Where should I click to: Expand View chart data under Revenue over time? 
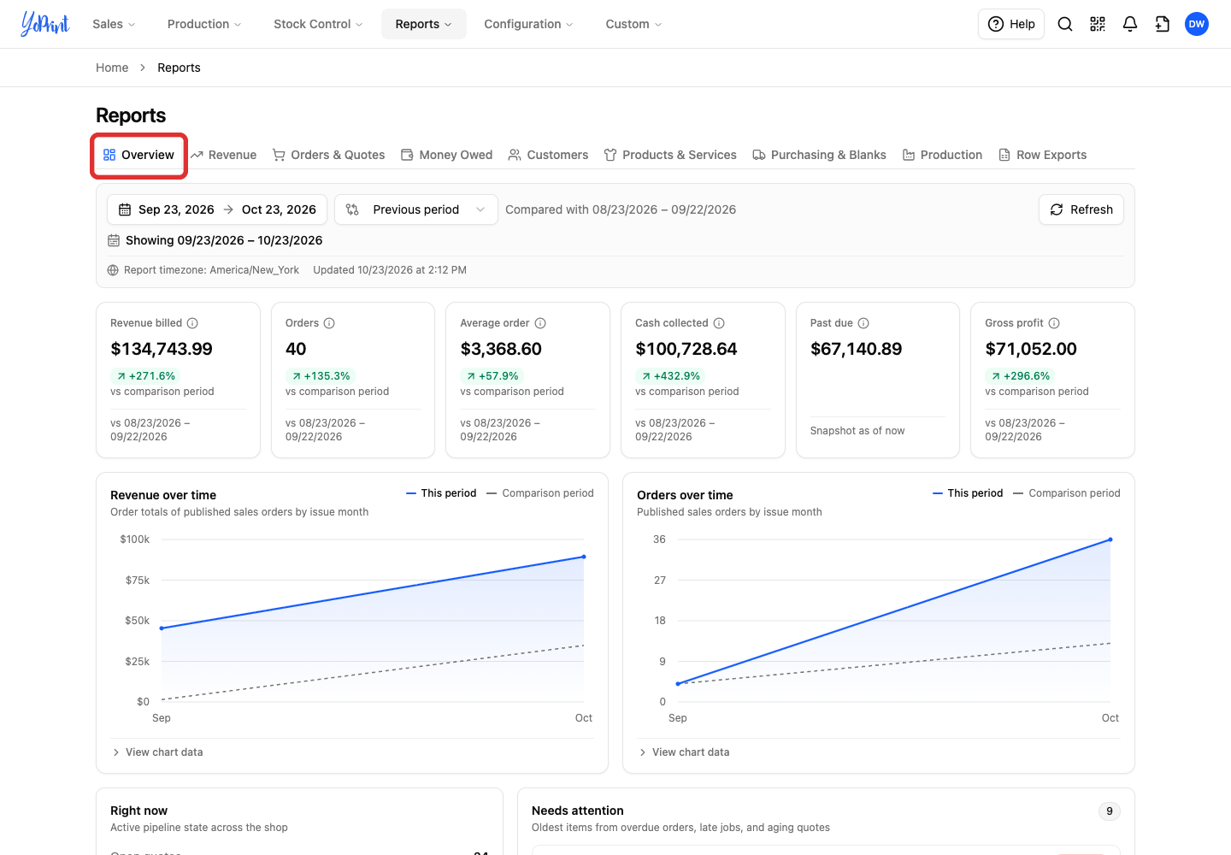157,752
